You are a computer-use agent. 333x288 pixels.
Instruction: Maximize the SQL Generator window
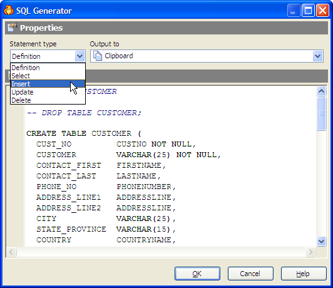tap(308, 11)
